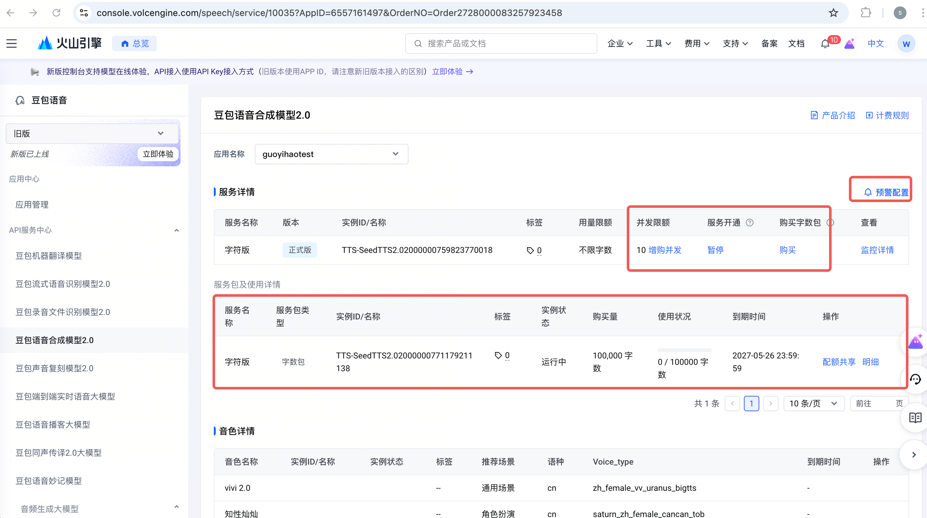Click 增购并发 link

coord(665,250)
